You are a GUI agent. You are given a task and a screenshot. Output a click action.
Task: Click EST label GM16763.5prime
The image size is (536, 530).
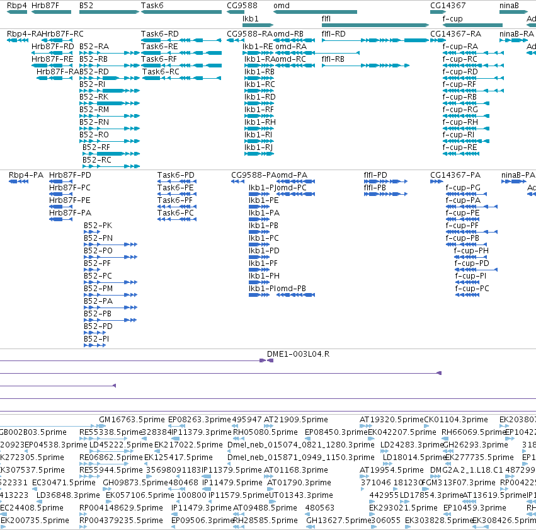pyautogui.click(x=132, y=420)
